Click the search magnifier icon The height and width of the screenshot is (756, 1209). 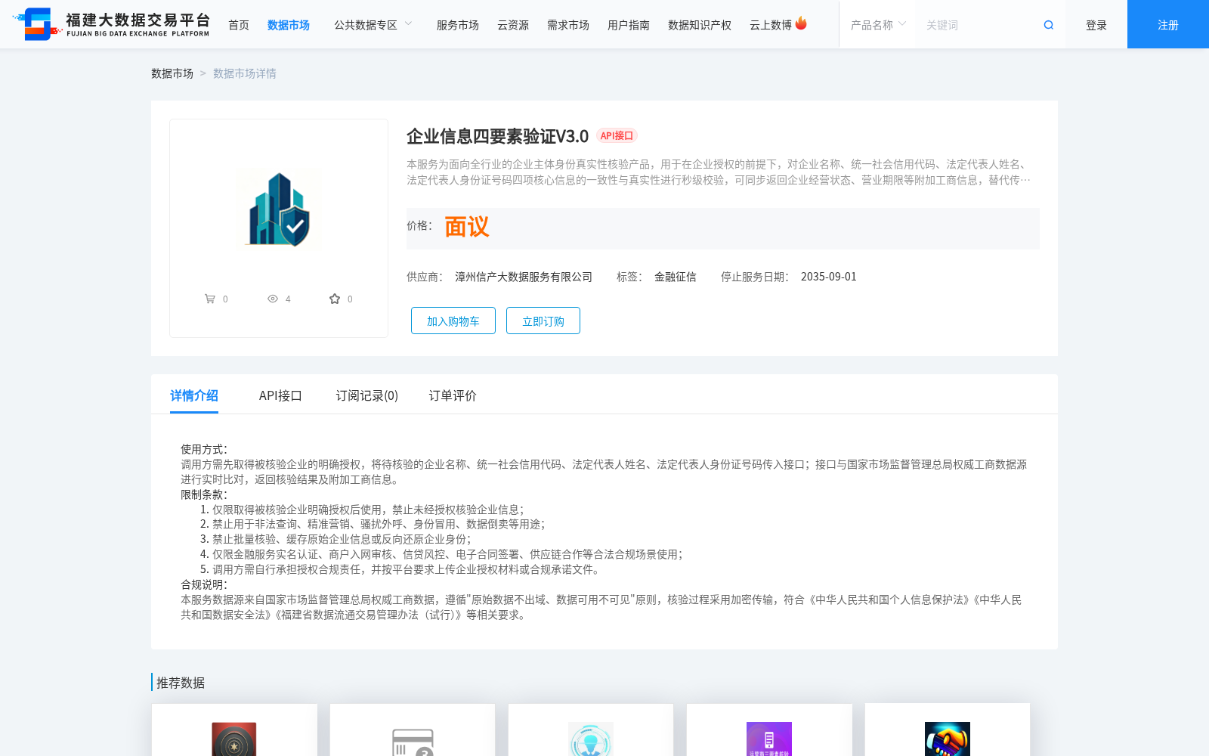[x=1049, y=25]
